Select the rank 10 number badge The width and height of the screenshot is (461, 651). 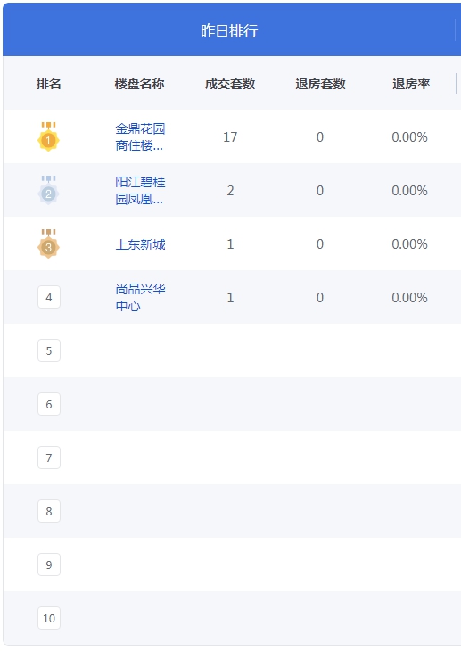click(x=49, y=618)
